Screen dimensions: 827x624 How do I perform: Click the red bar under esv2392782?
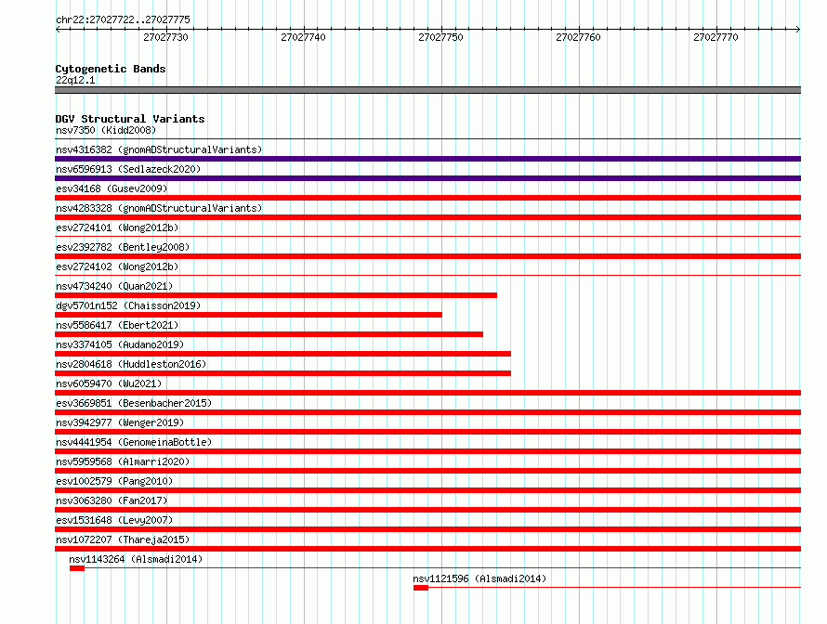427,256
